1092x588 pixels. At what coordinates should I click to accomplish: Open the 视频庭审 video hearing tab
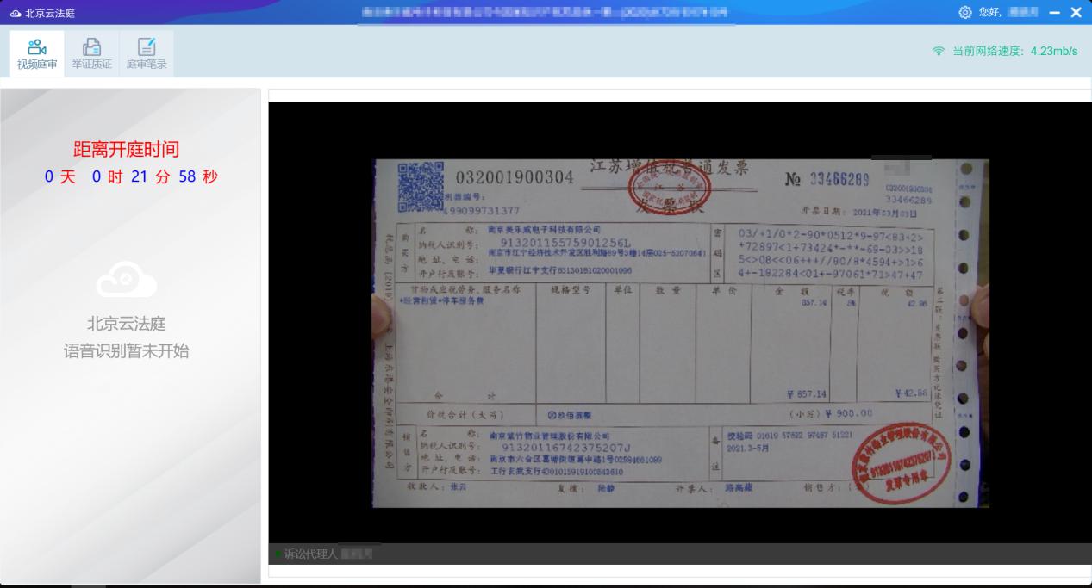click(37, 53)
